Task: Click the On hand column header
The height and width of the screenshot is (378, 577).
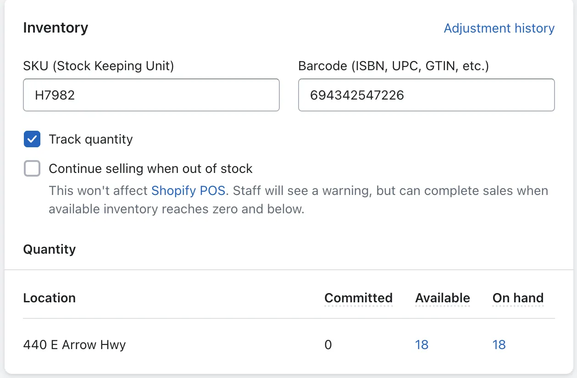Action: [x=518, y=298]
